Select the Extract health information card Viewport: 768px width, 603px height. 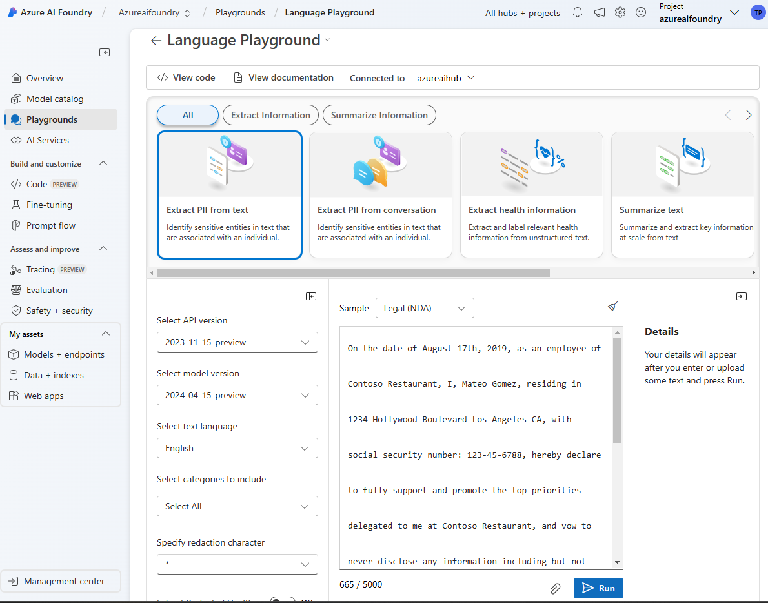(x=531, y=195)
